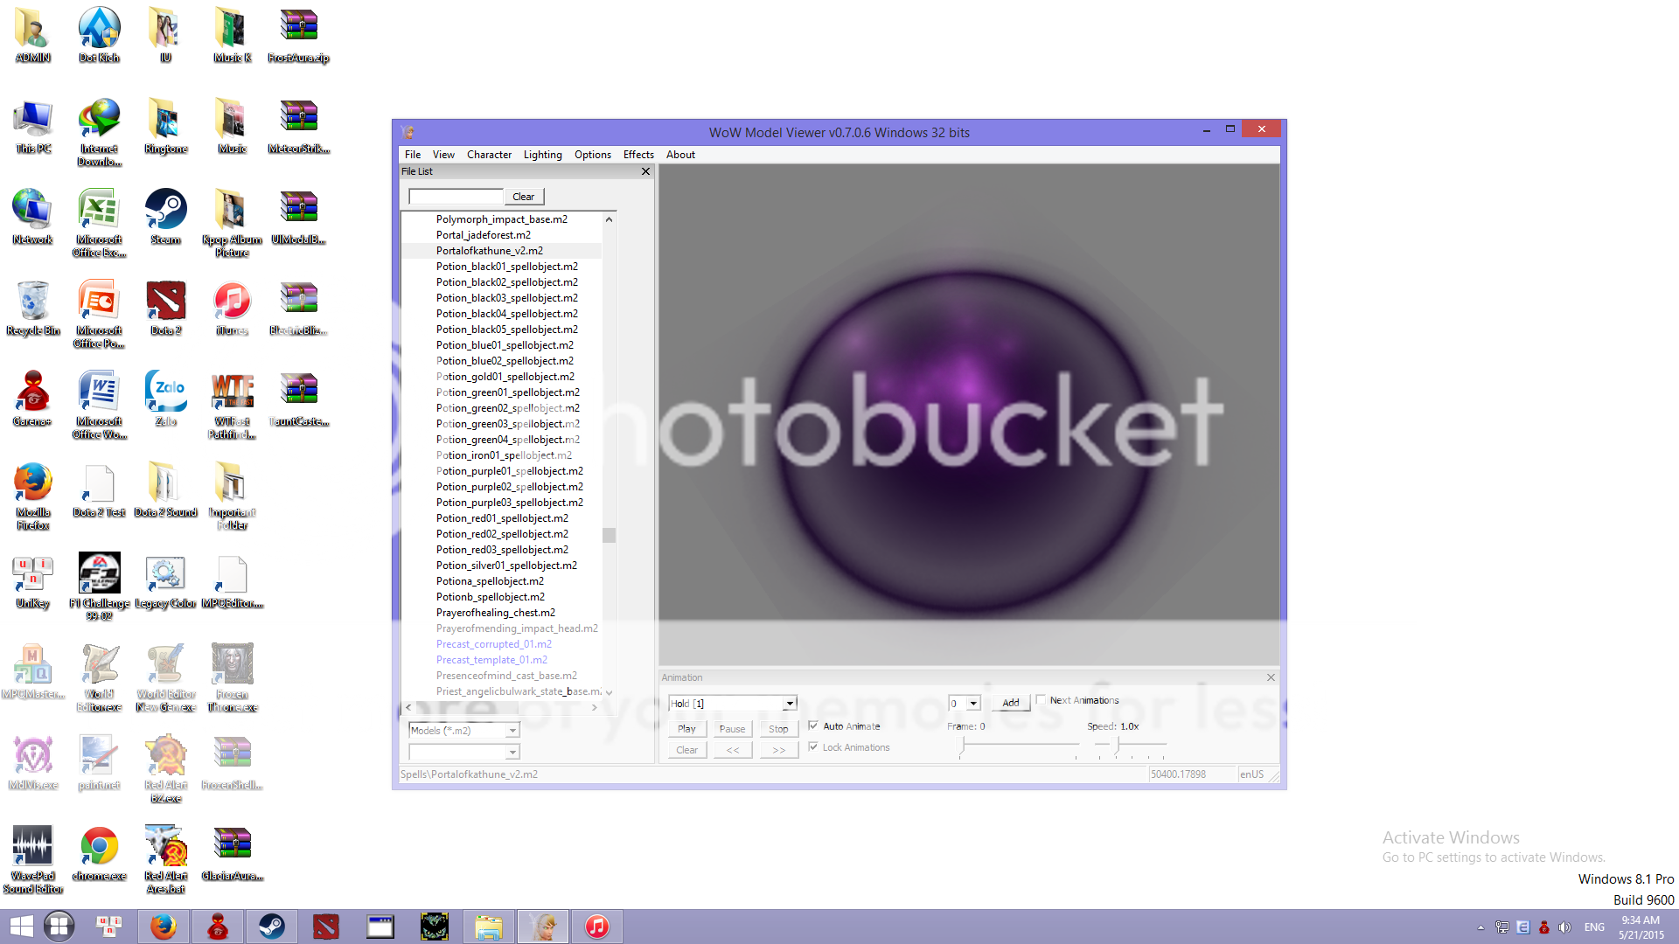This screenshot has width=1679, height=944.
Task: Close the Animation panel
Action: pos(1271,677)
